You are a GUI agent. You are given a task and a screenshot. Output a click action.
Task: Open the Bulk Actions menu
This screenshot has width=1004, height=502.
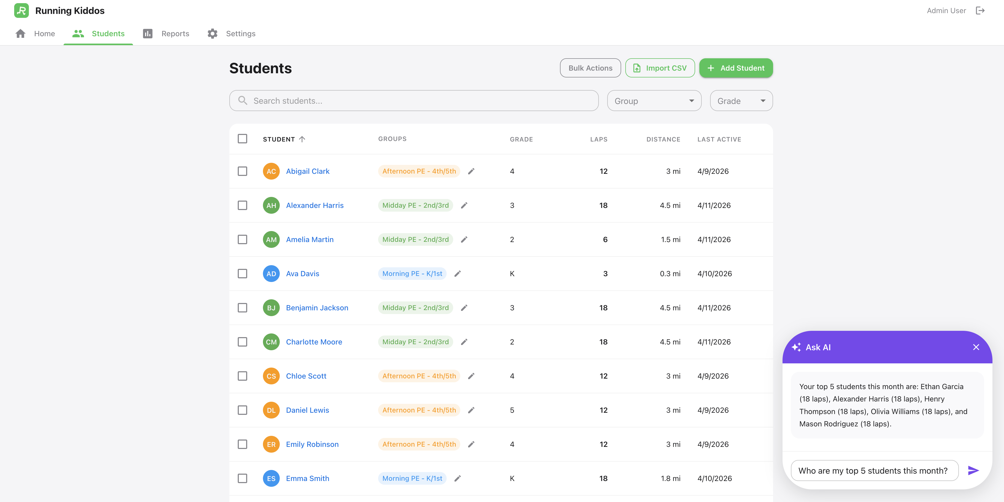pyautogui.click(x=590, y=67)
